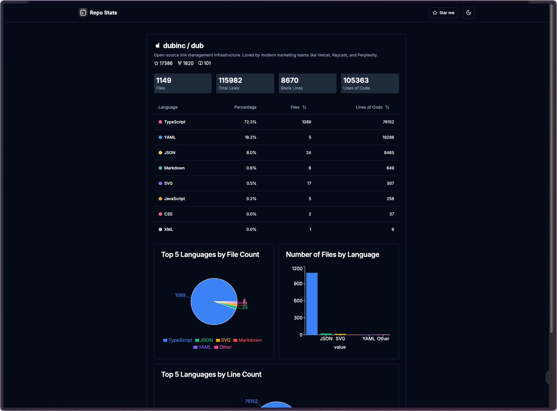Screen dimensions: 557x411
Task: Click the 8465 lines of code value
Action: point(389,153)
